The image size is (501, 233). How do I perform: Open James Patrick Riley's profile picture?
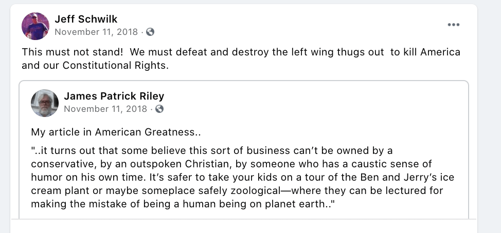tap(45, 102)
